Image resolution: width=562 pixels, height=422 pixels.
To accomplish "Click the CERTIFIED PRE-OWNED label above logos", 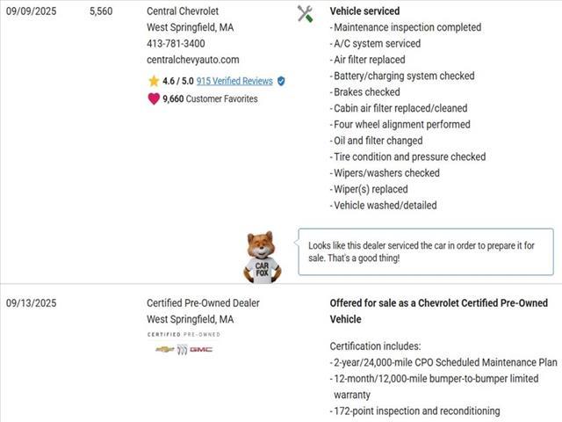I will click(x=184, y=335).
